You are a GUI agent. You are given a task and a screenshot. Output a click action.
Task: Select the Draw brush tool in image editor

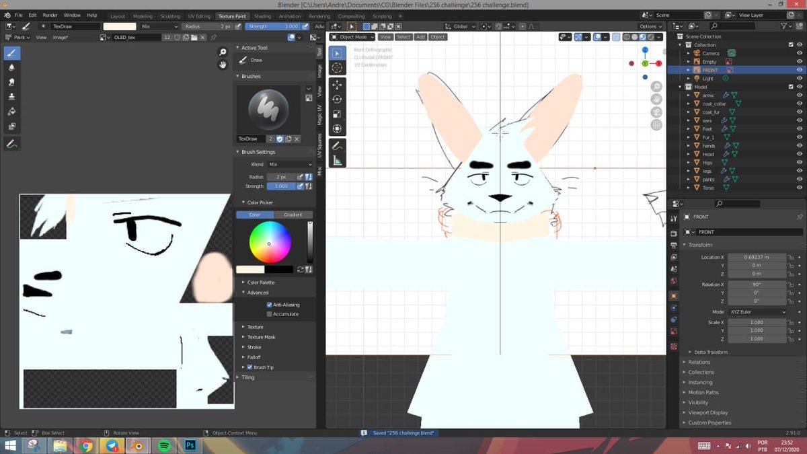coord(12,53)
